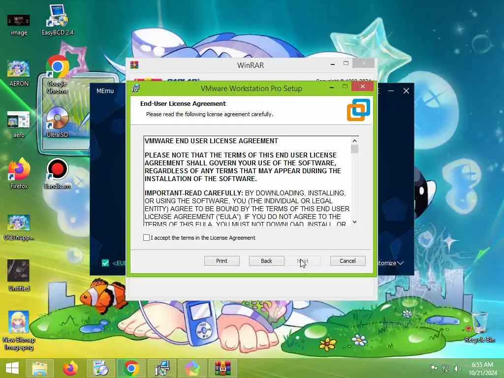Accept the terms in the License Agreement checkbox

pos(146,238)
